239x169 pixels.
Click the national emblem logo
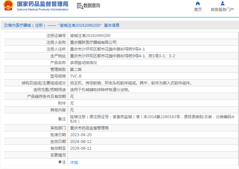pos(8,5)
